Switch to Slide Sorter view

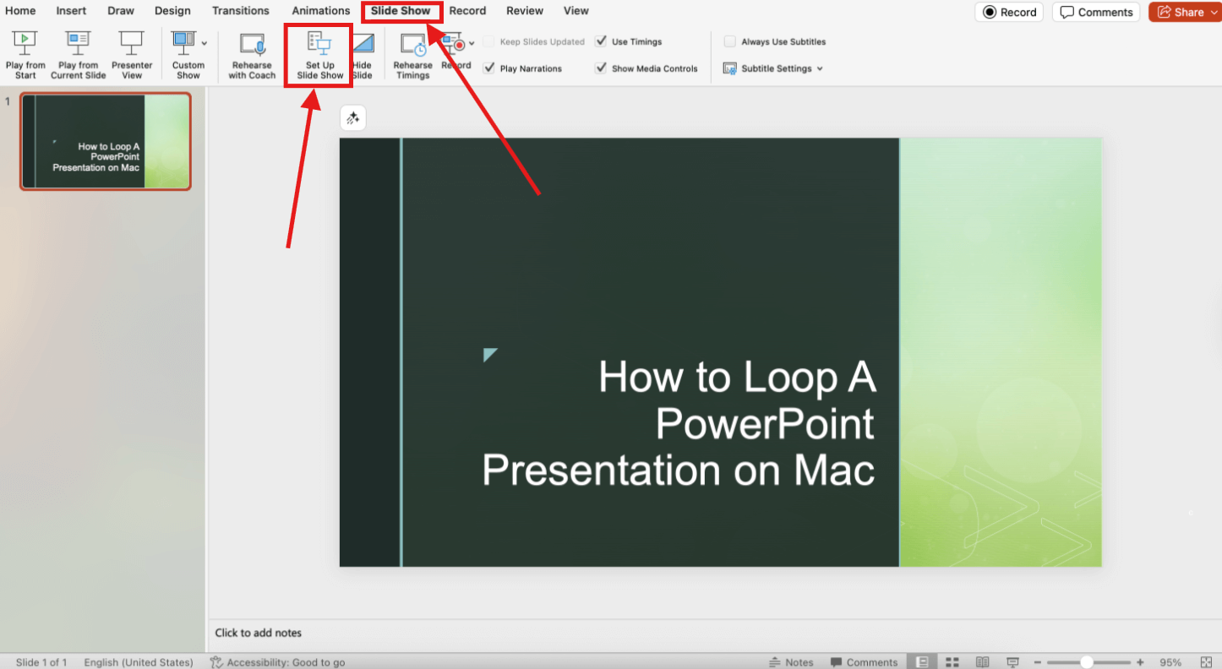click(952, 662)
